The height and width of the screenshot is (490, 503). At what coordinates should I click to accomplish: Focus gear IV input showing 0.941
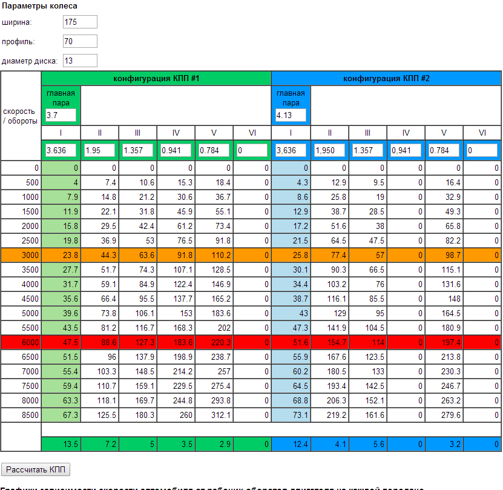[x=176, y=150]
